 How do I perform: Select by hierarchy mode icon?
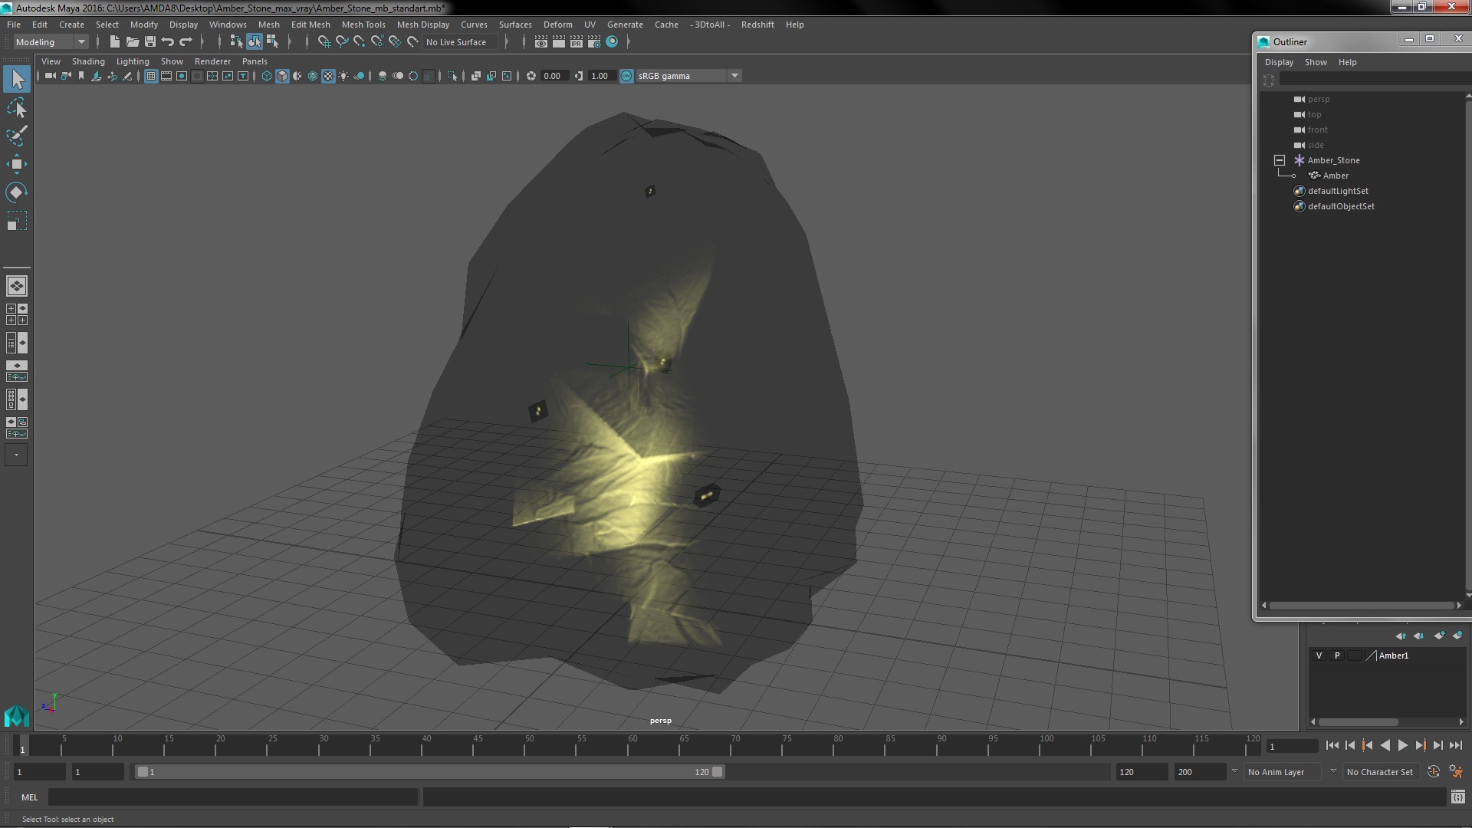236,41
